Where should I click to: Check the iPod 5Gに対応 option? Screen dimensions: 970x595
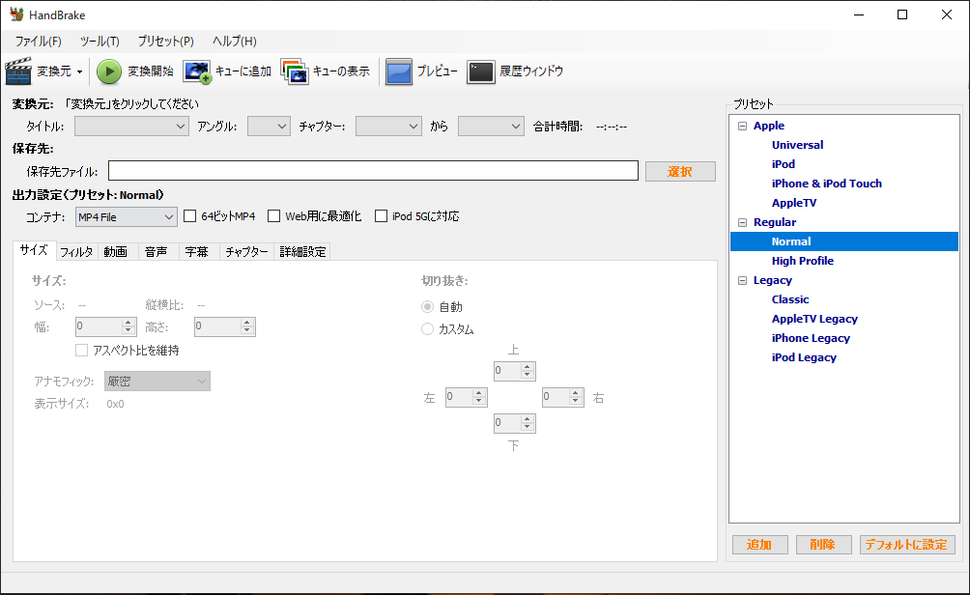tap(381, 215)
